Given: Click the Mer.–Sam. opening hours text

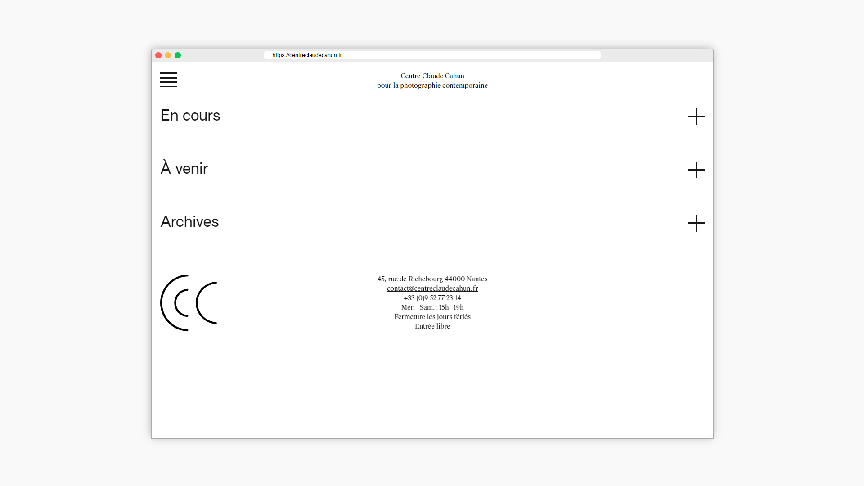Looking at the screenshot, I should [432, 307].
